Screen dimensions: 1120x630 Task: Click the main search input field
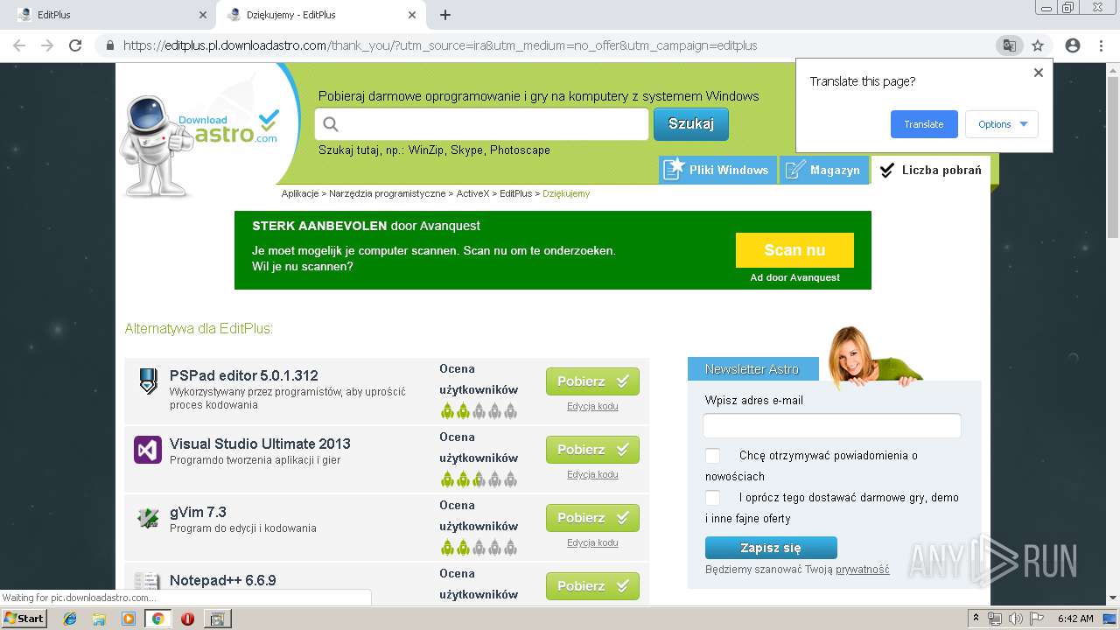(481, 124)
